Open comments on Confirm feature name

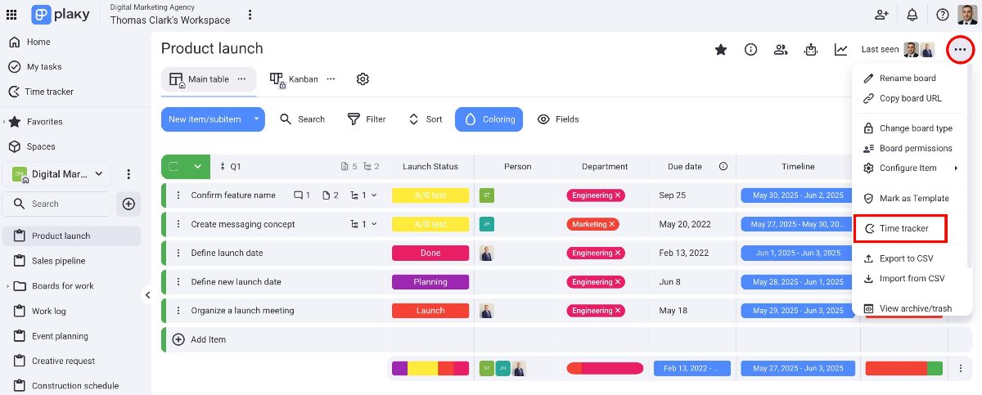pyautogui.click(x=302, y=195)
